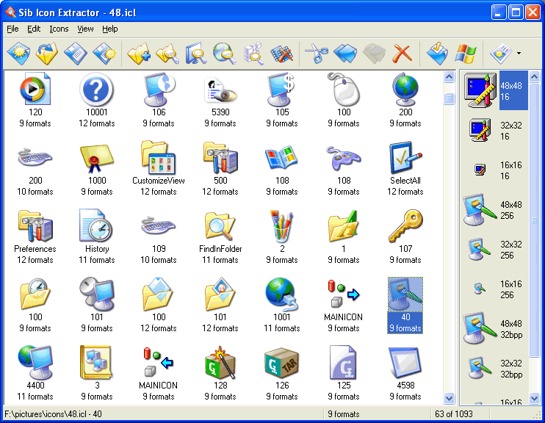Open the Edit menu
The width and height of the screenshot is (545, 423).
pos(34,29)
